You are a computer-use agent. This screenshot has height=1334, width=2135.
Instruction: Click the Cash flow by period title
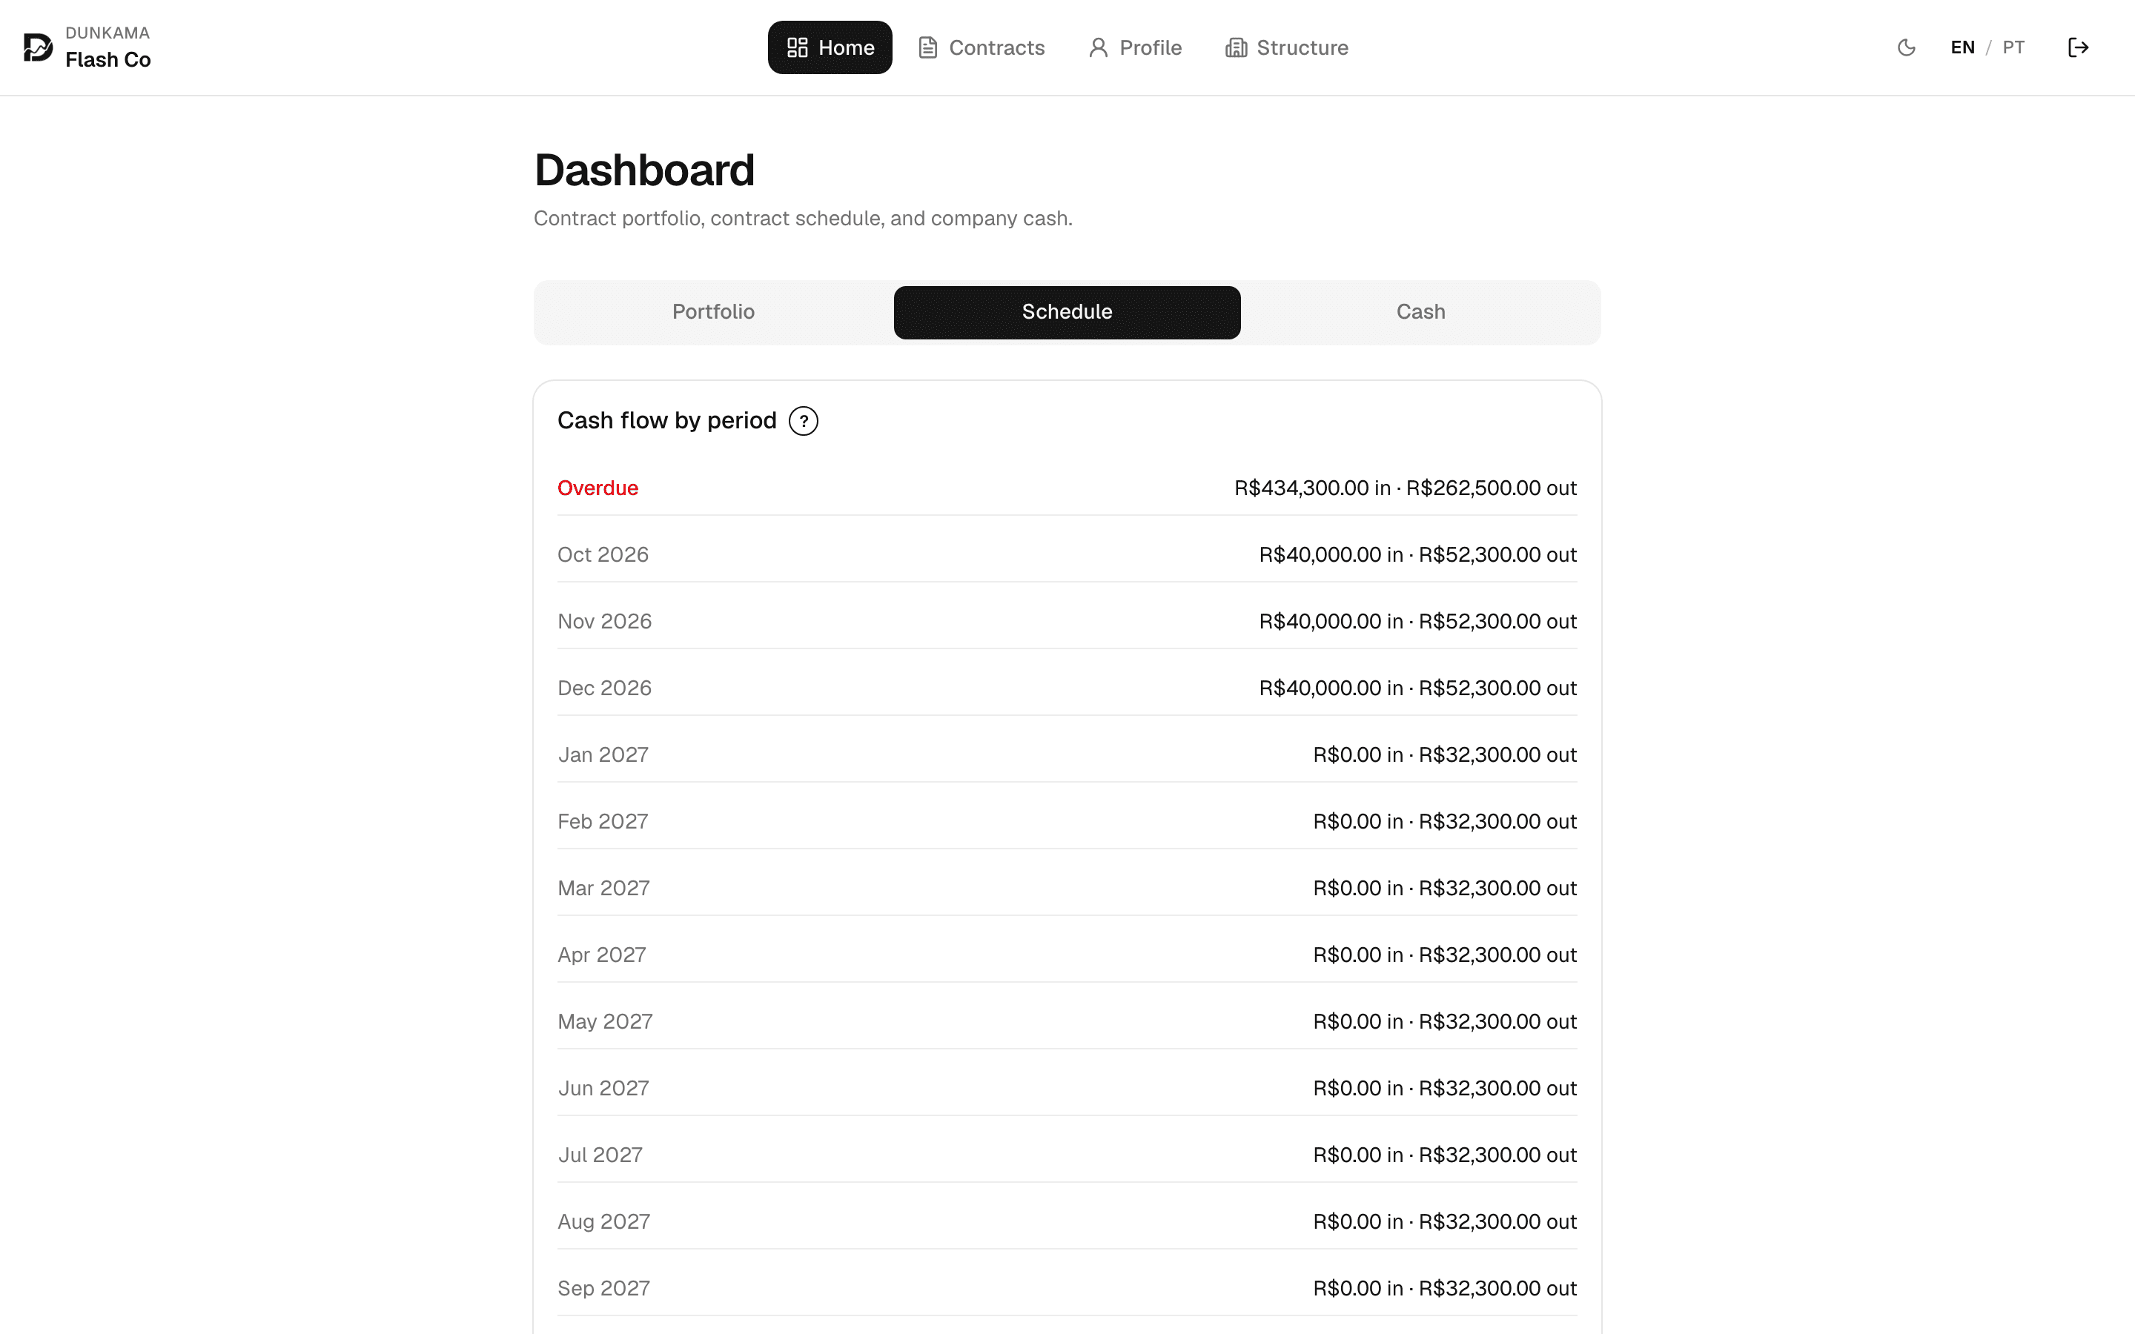tap(667, 421)
